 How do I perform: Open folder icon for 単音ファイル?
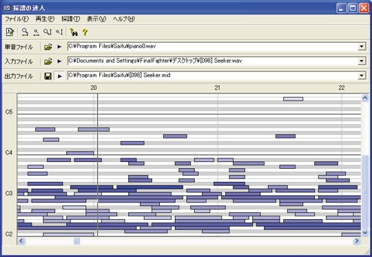pyautogui.click(x=48, y=47)
